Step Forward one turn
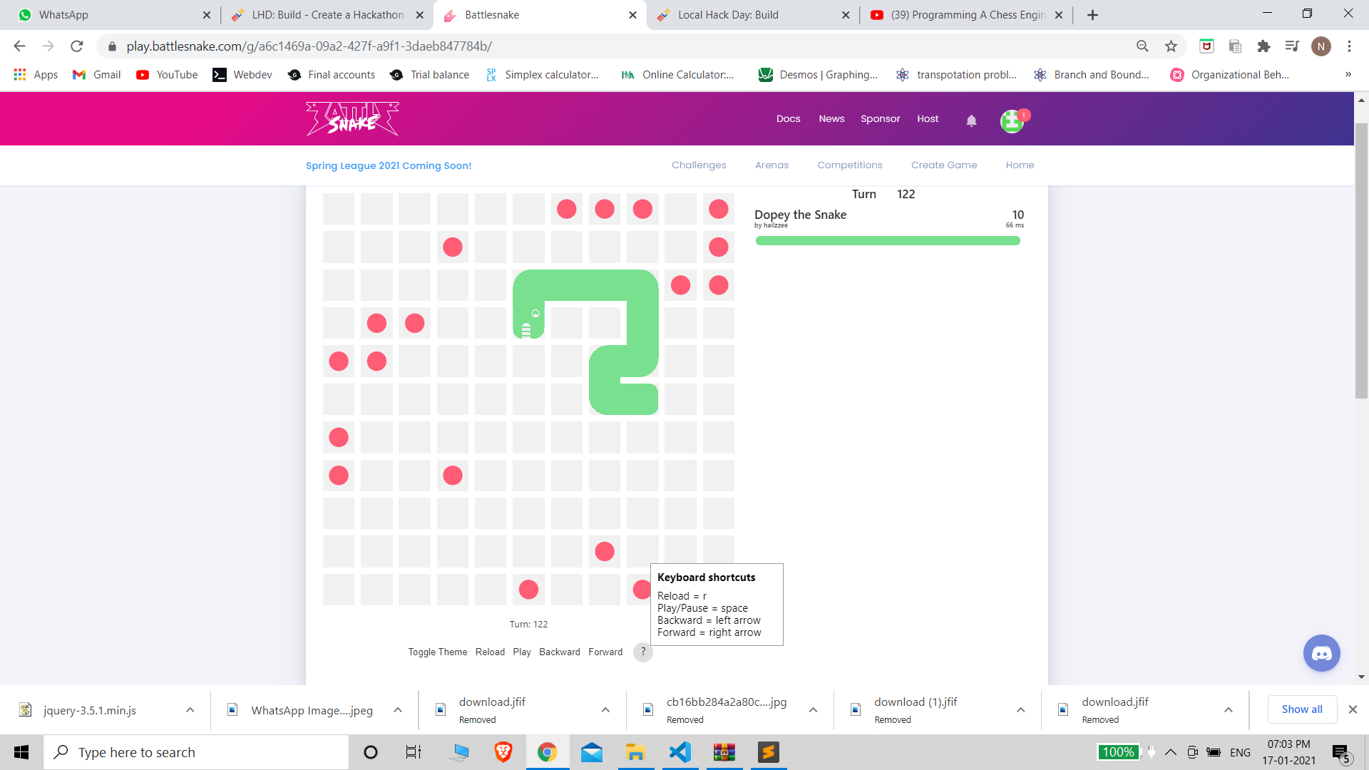The height and width of the screenshot is (770, 1369). point(605,652)
